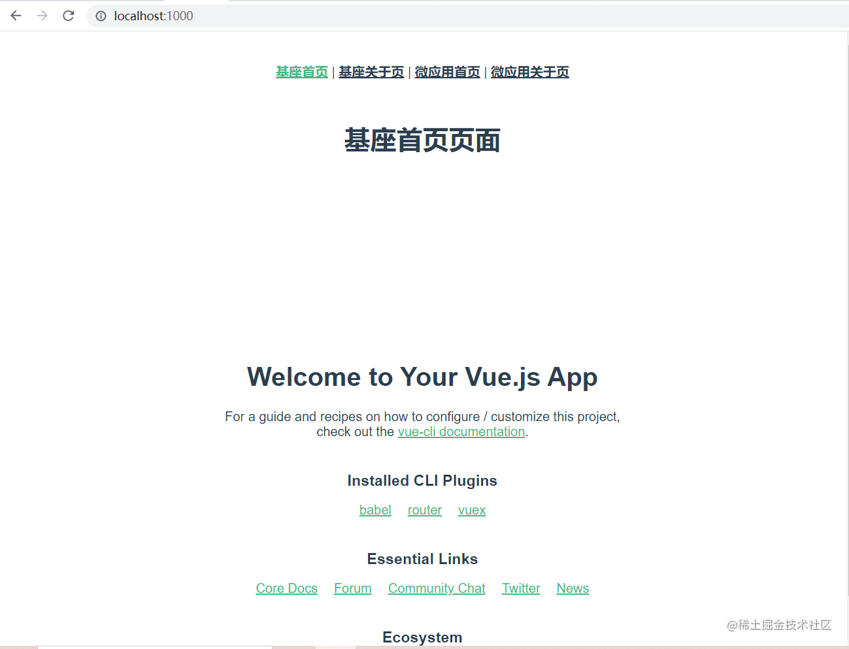Screen dimensions: 849x649
Task: Click the babel plugin link
Action: 375,510
